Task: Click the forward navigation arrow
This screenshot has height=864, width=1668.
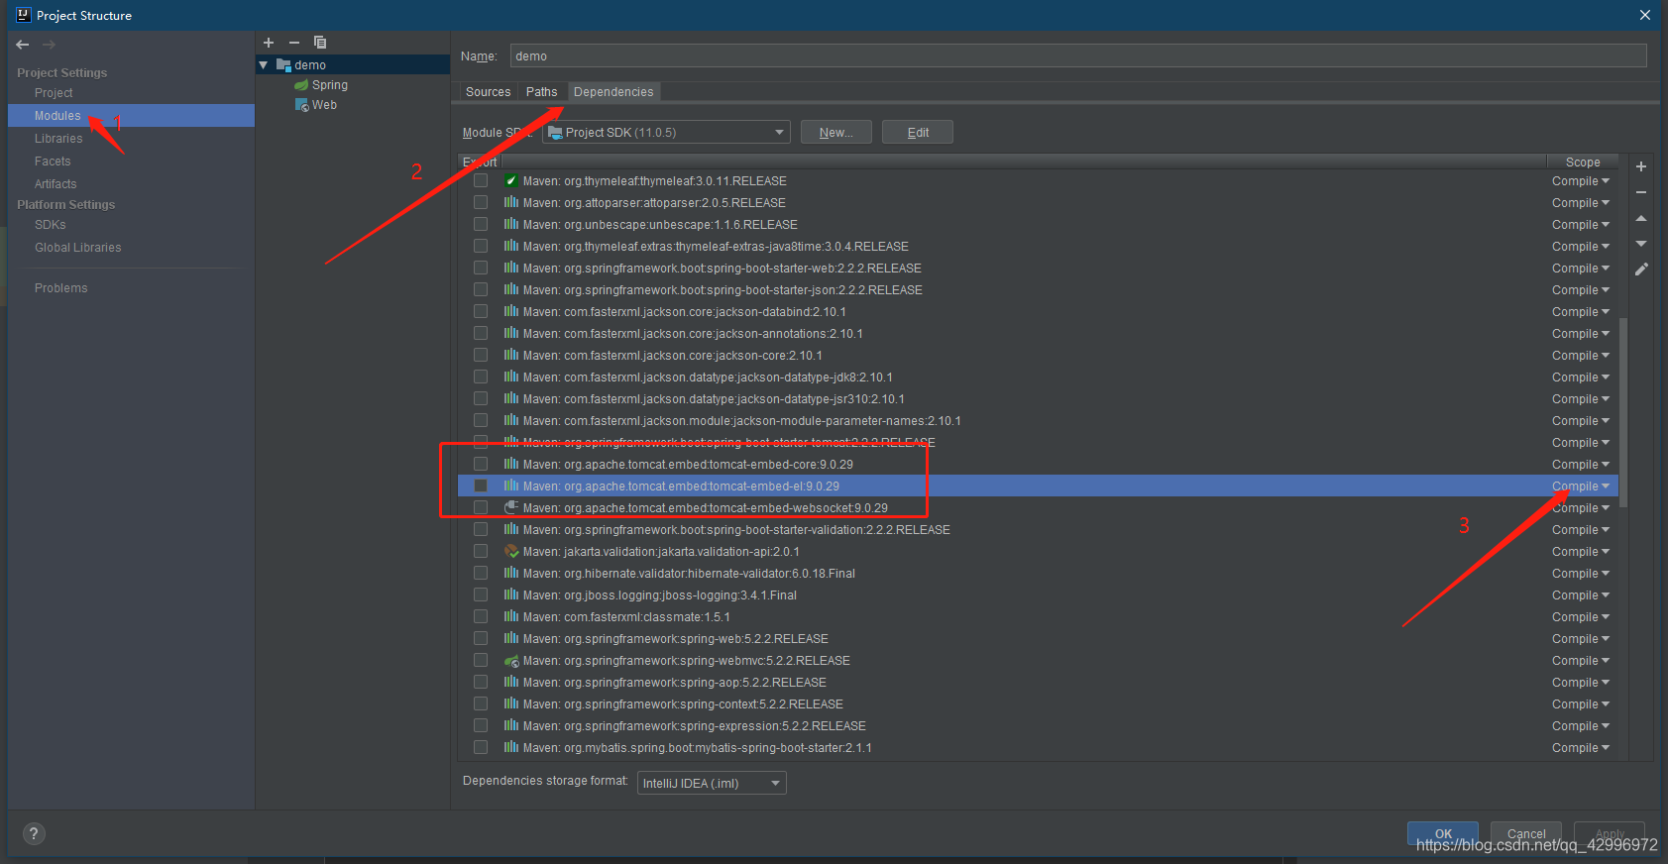Action: tap(49, 45)
